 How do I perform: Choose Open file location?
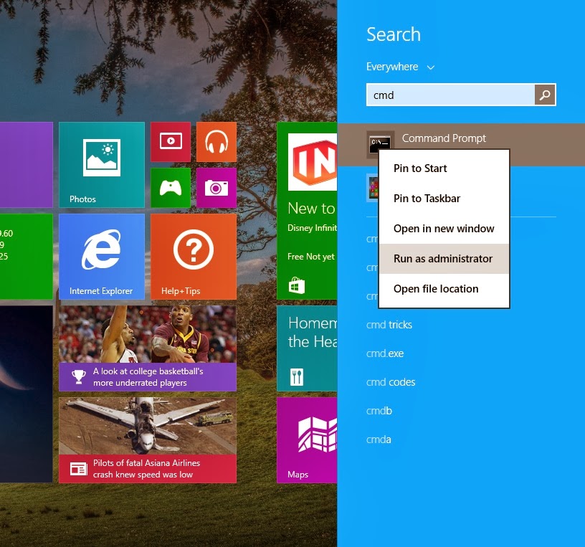[x=444, y=289]
